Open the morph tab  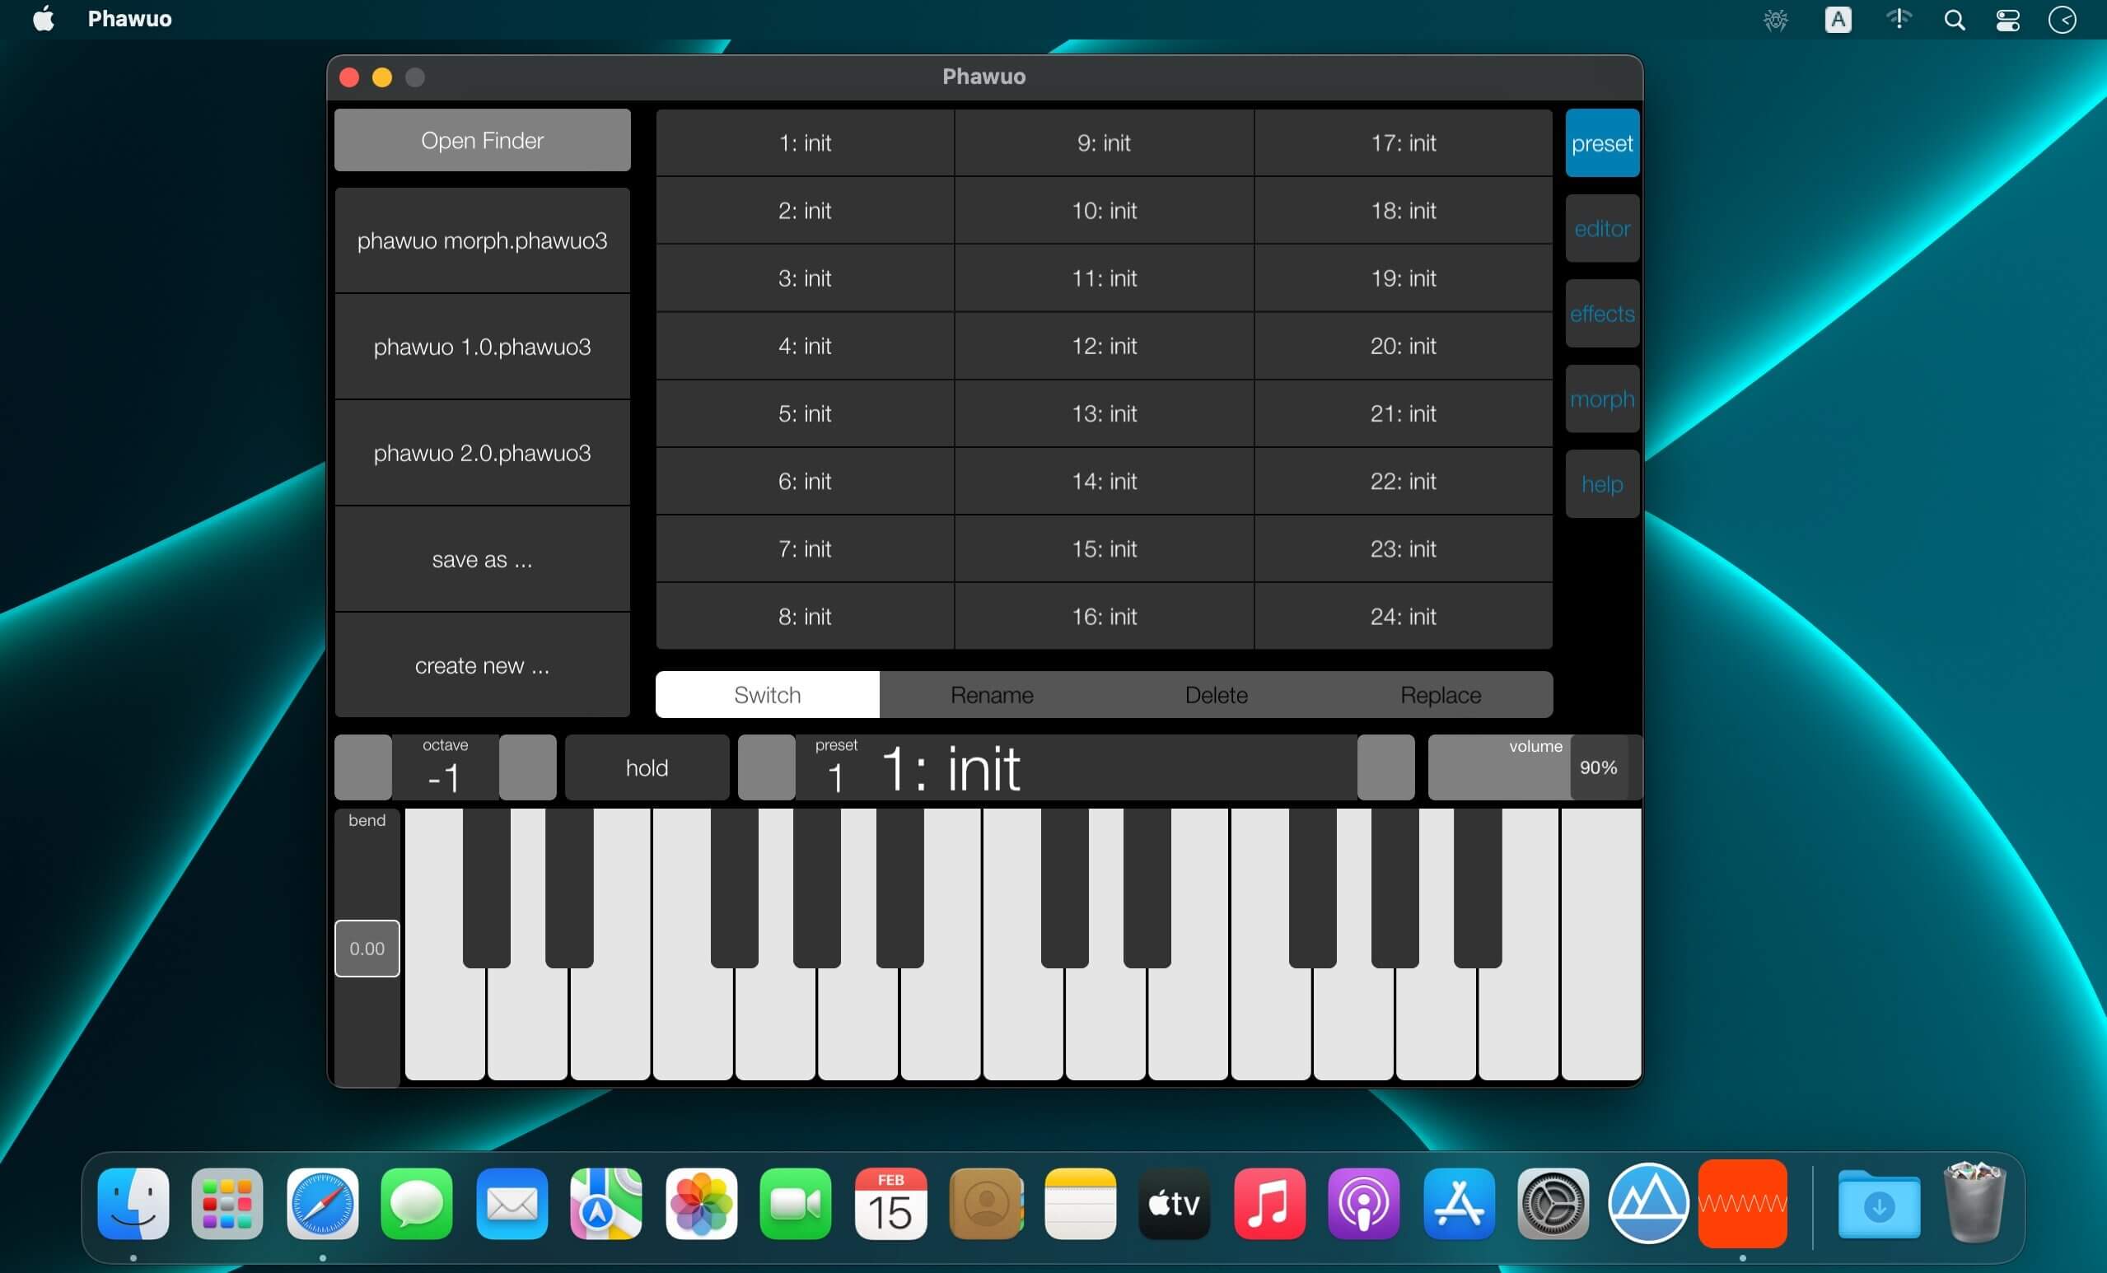click(1602, 399)
